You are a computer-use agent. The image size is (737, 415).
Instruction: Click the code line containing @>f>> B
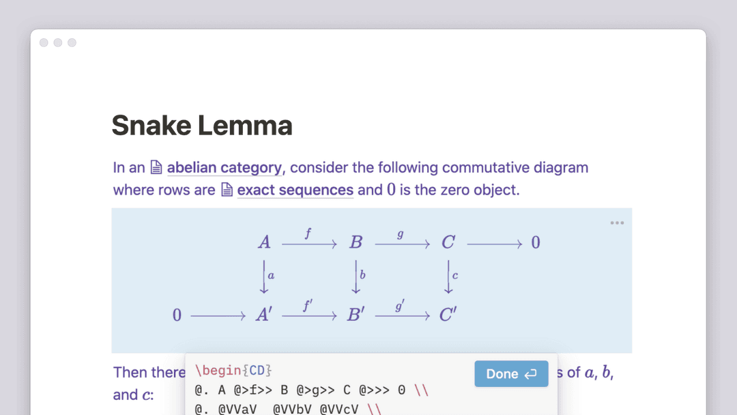(x=312, y=390)
